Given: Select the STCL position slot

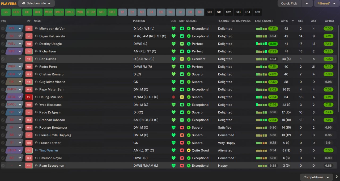Looking at the screenshot, I should [112, 12].
